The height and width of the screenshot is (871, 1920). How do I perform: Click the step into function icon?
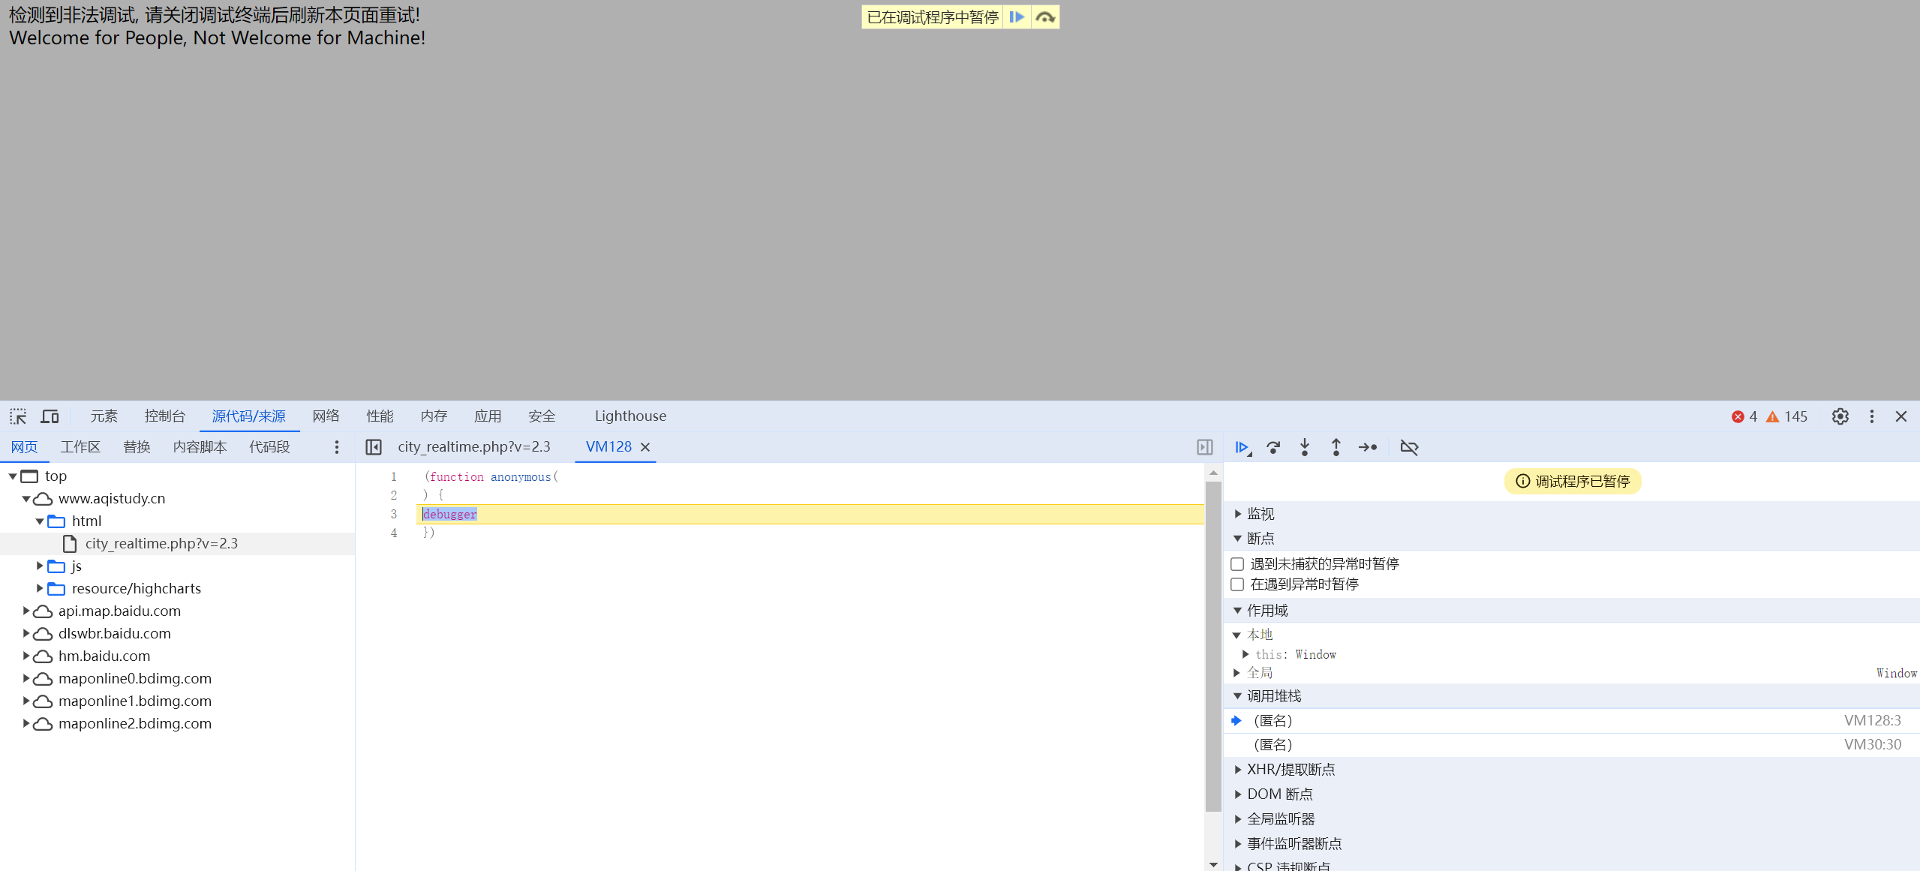[1305, 448]
